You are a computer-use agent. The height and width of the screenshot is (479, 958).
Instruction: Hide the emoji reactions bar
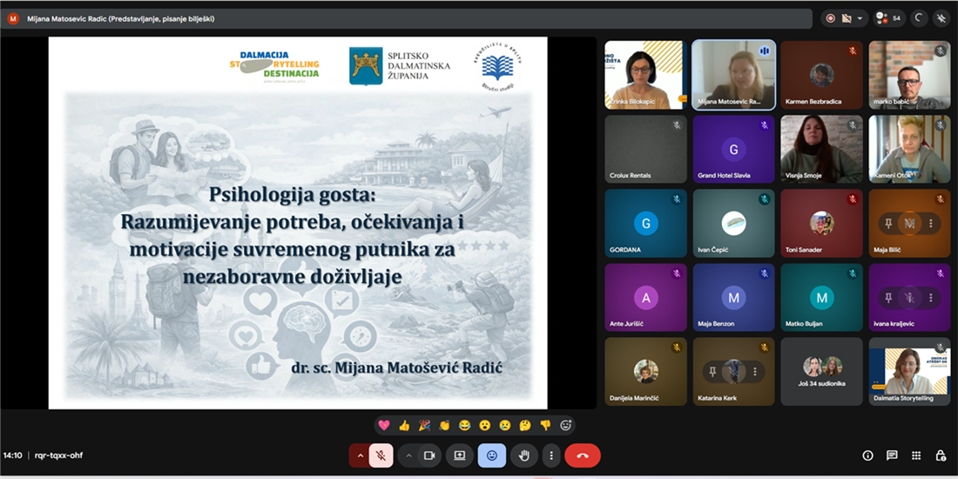pyautogui.click(x=492, y=455)
